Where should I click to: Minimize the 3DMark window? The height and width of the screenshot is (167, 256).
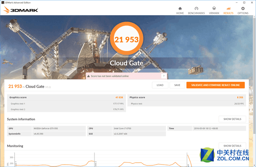point(237,3)
